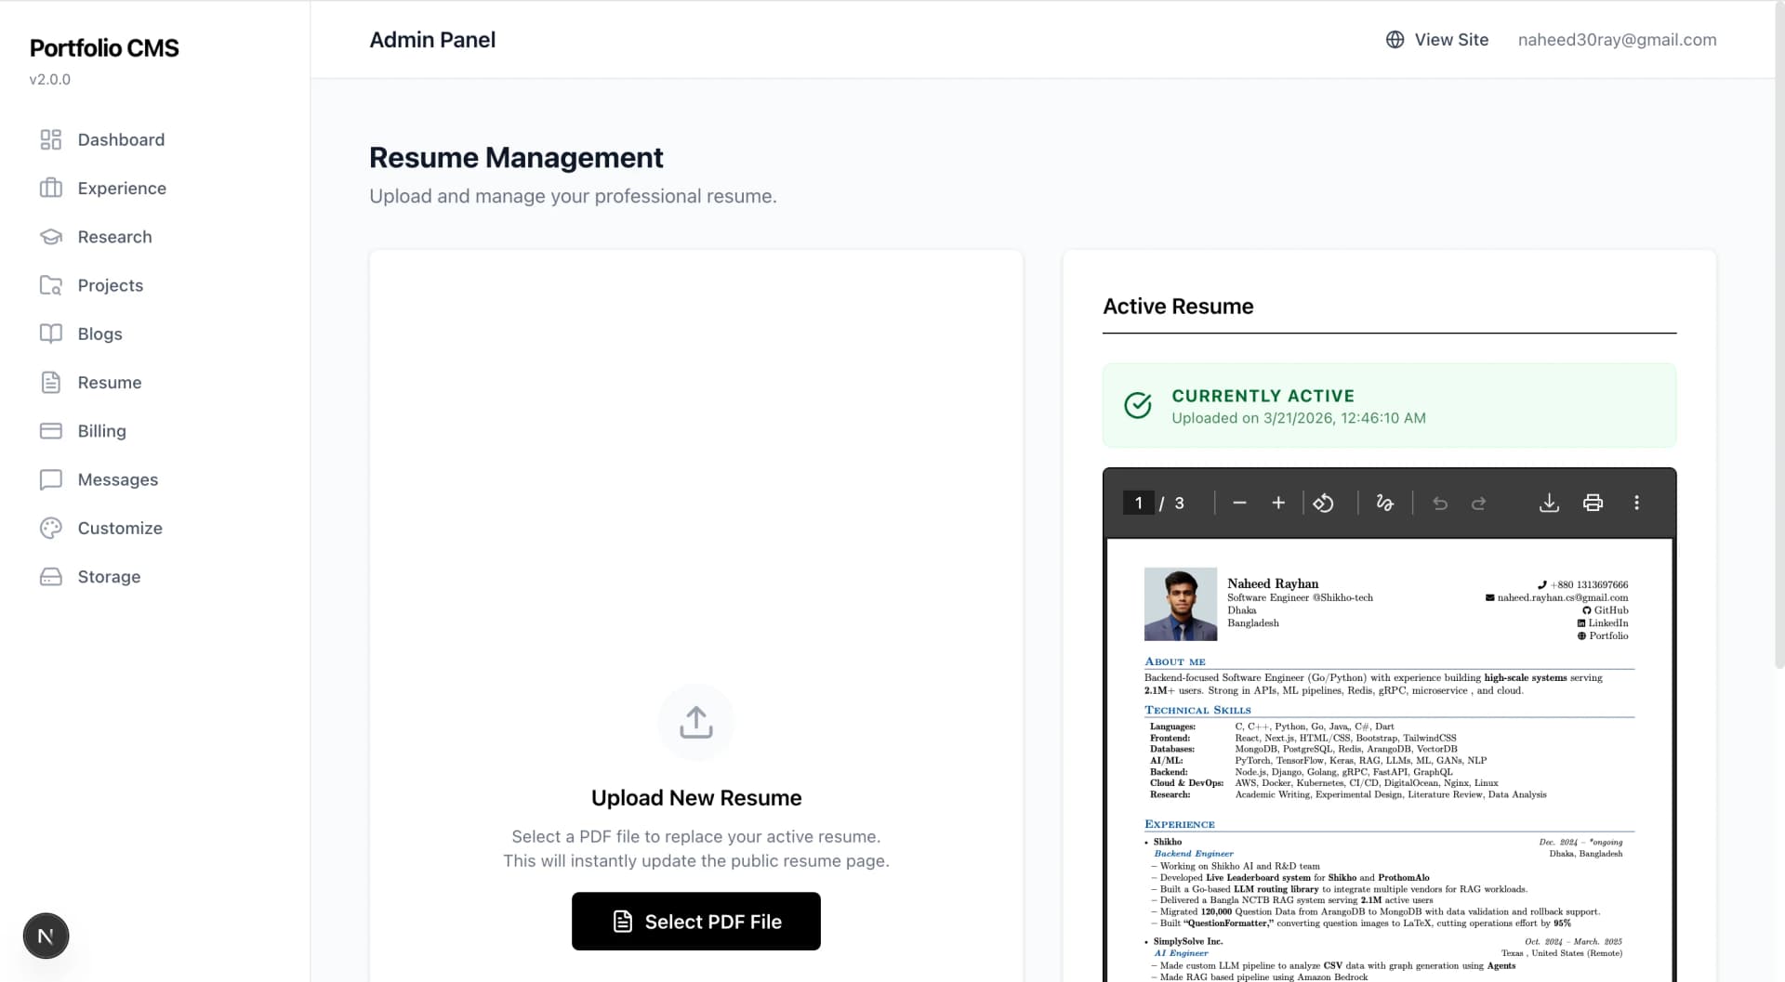Viewport: 1785px width, 982px height.
Task: Open the Messages section icon
Action: (51, 479)
